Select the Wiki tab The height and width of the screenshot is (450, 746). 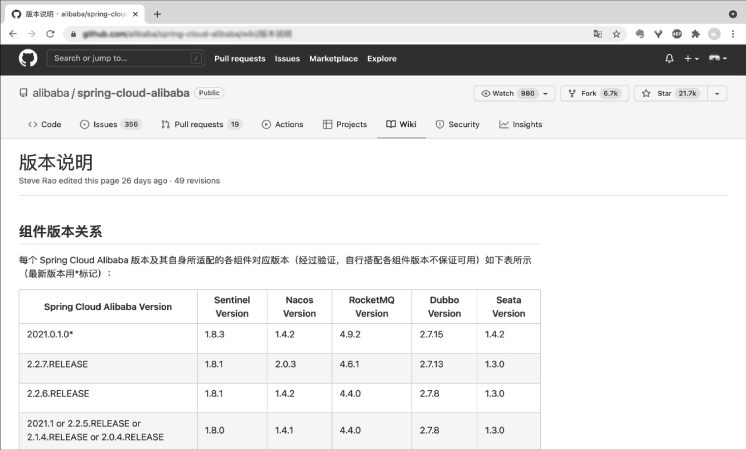(x=401, y=124)
